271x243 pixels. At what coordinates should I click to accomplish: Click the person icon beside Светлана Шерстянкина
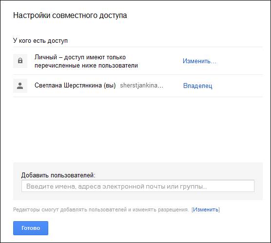[x=20, y=86]
